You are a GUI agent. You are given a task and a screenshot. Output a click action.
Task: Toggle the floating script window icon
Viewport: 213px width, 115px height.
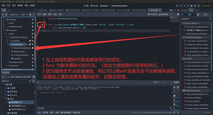(x=178, y=14)
